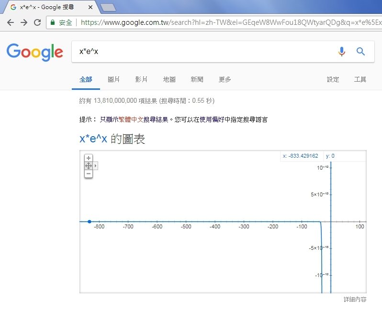Click the blue trace point on the curve
This screenshot has width=382, height=311.
(90, 222)
